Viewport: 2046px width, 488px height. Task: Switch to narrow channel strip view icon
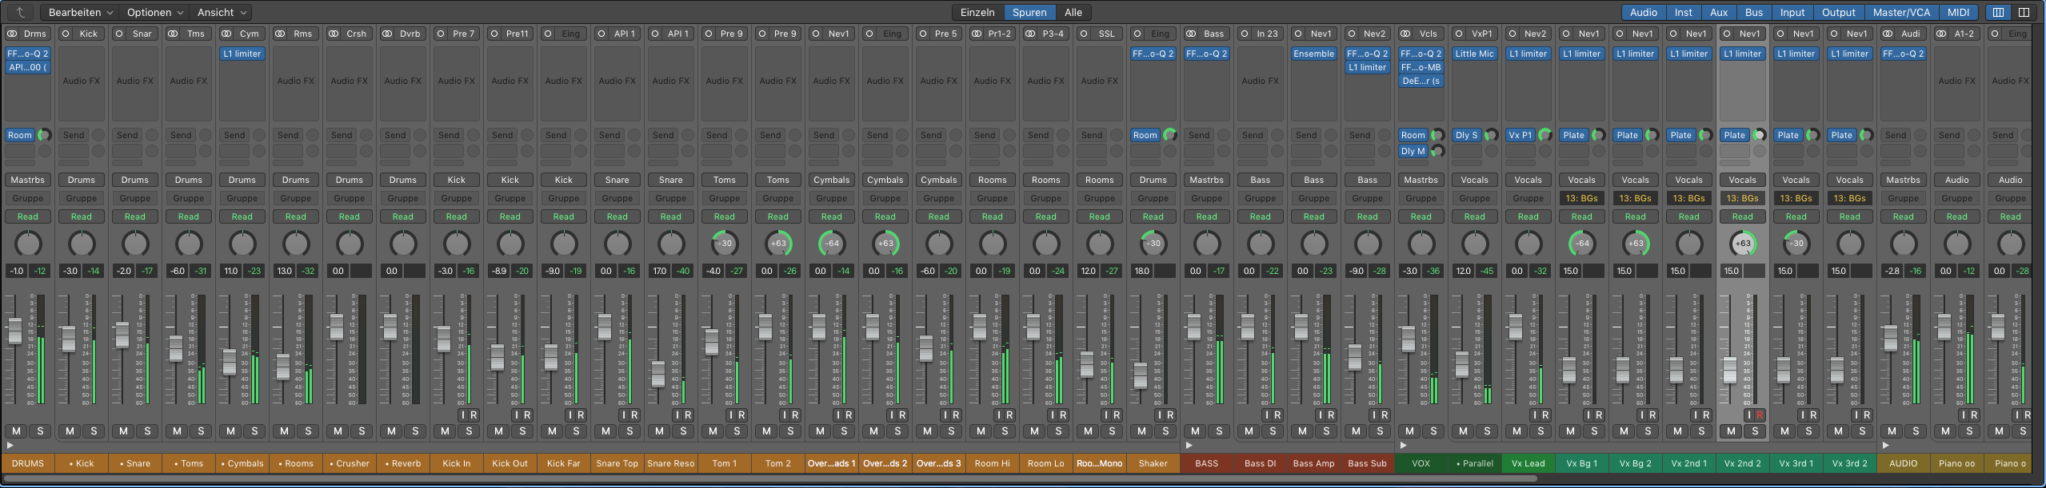click(1998, 12)
